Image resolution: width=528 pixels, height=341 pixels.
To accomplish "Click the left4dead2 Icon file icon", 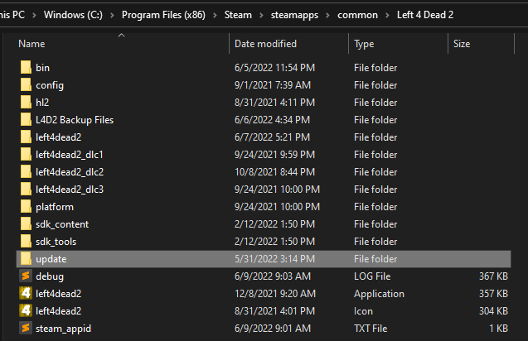I will coord(25,311).
